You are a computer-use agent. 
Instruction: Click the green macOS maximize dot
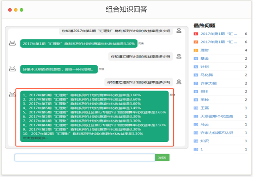click(x=22, y=10)
